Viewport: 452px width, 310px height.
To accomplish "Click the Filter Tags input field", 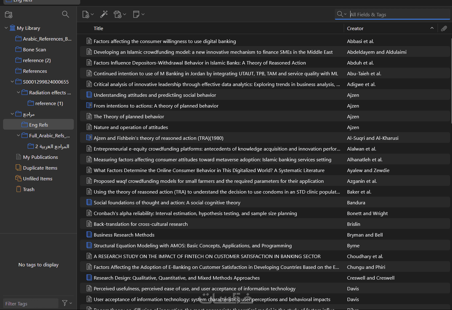I will click(31, 304).
